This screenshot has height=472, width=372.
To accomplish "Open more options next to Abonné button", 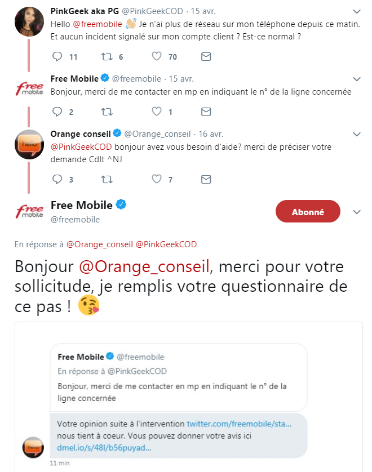I will pos(356,212).
